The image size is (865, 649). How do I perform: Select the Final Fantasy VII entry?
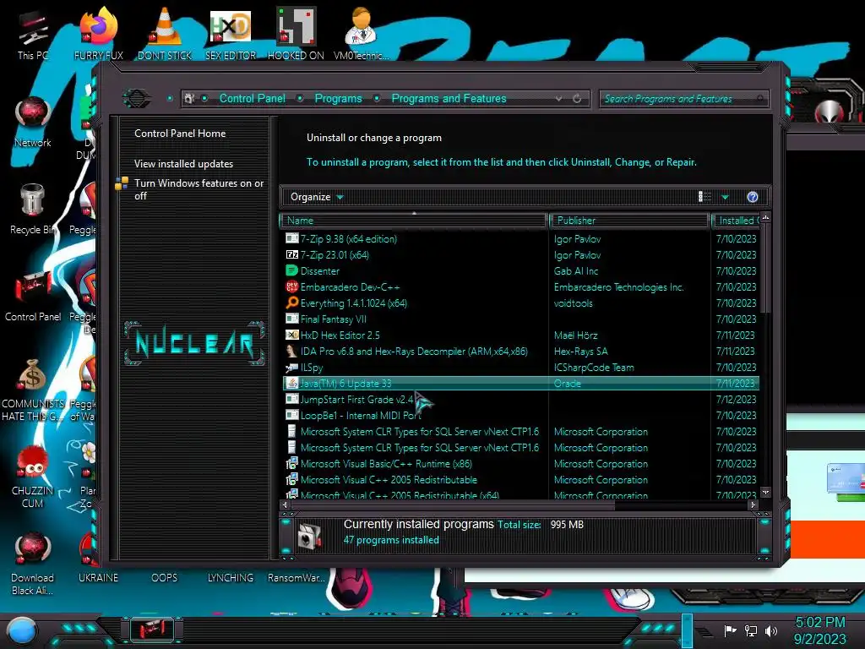point(520,319)
